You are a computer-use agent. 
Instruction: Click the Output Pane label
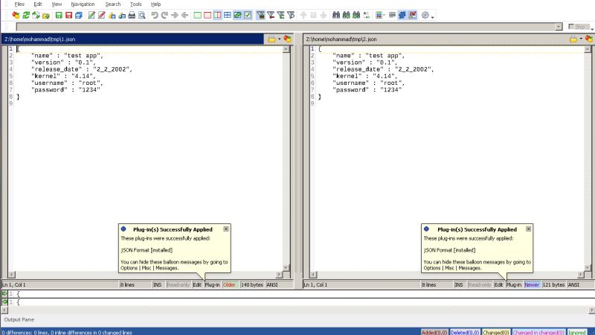[19, 319]
